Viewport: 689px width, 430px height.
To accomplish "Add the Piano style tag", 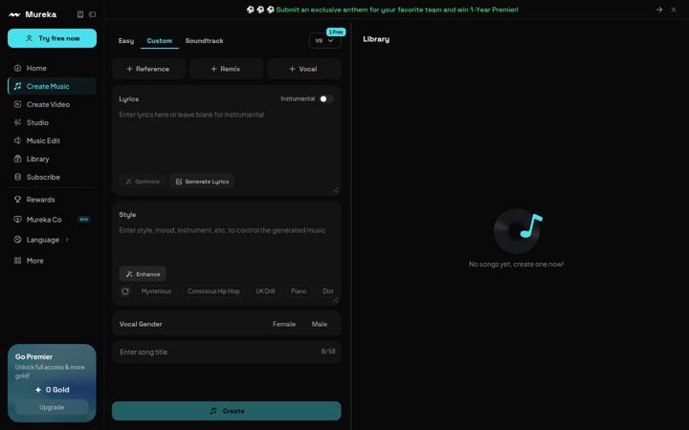I will pyautogui.click(x=299, y=291).
